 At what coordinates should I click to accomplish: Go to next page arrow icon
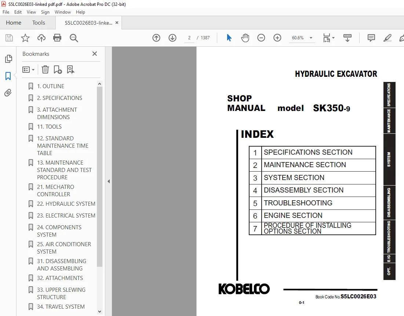click(172, 38)
